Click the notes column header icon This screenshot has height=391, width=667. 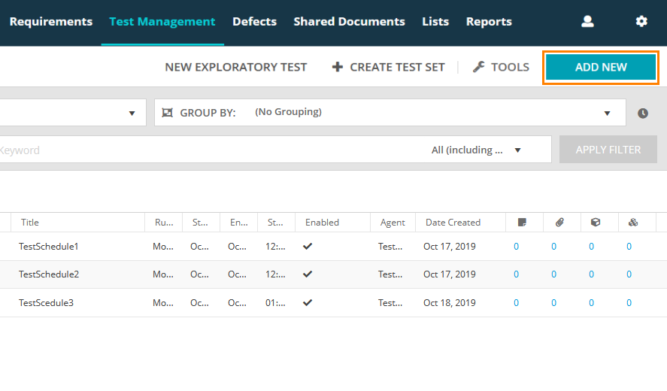(x=522, y=223)
